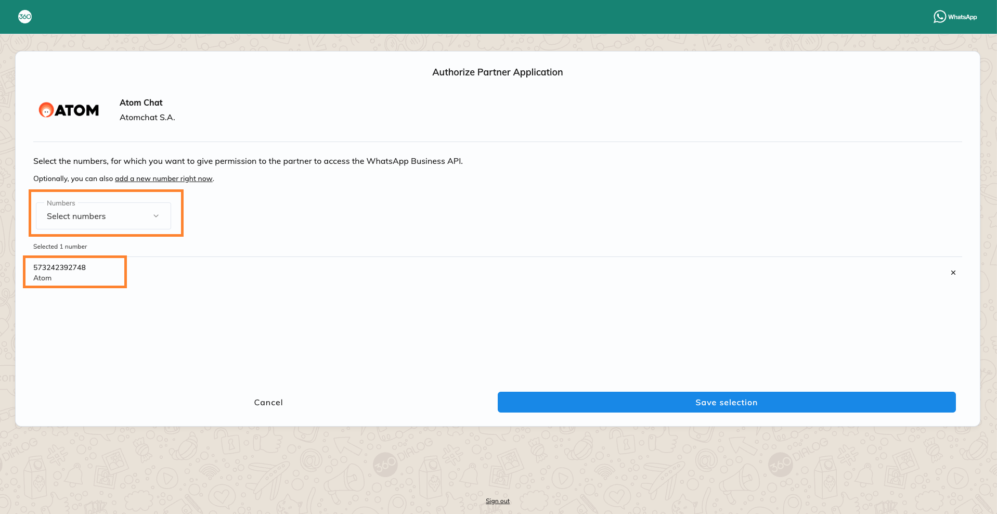Click the selected number 573242392748
997x514 pixels.
(x=59, y=267)
